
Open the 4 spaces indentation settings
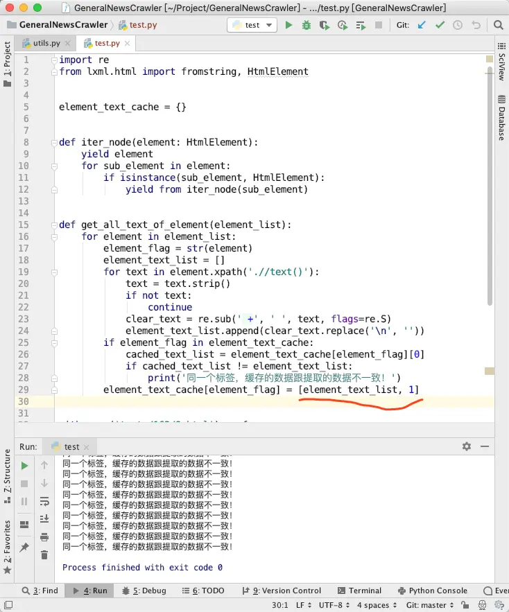(377, 605)
